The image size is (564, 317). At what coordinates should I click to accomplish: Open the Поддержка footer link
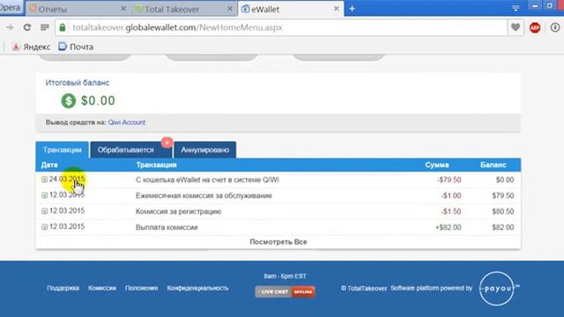click(63, 288)
